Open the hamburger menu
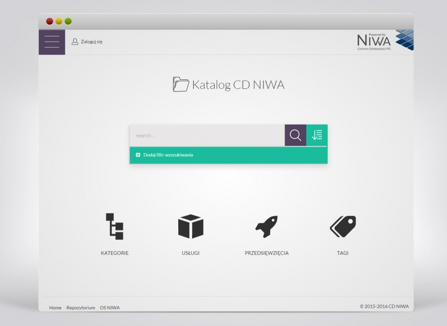 [52, 42]
